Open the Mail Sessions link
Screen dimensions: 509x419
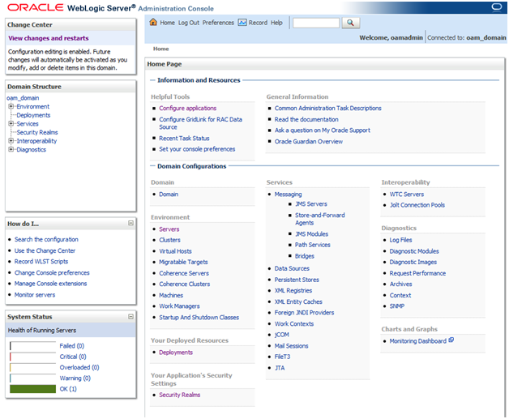click(291, 346)
